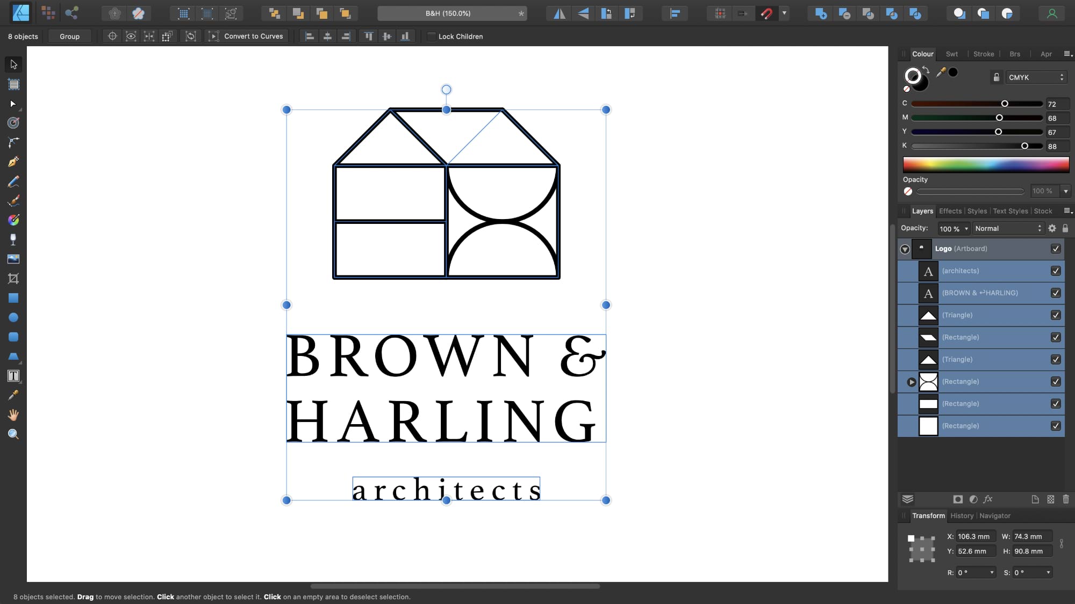Select the Text tool in toolbar
Screen dimensions: 1075x604
(13, 376)
